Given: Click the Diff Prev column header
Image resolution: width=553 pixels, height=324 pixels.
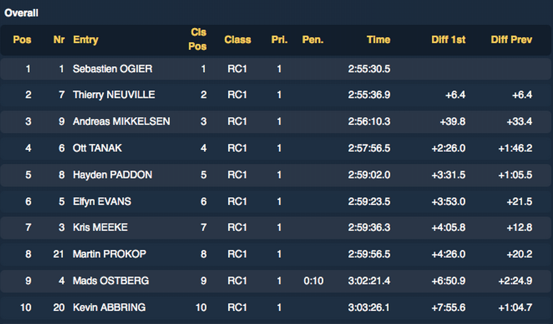Looking at the screenshot, I should click(511, 39).
